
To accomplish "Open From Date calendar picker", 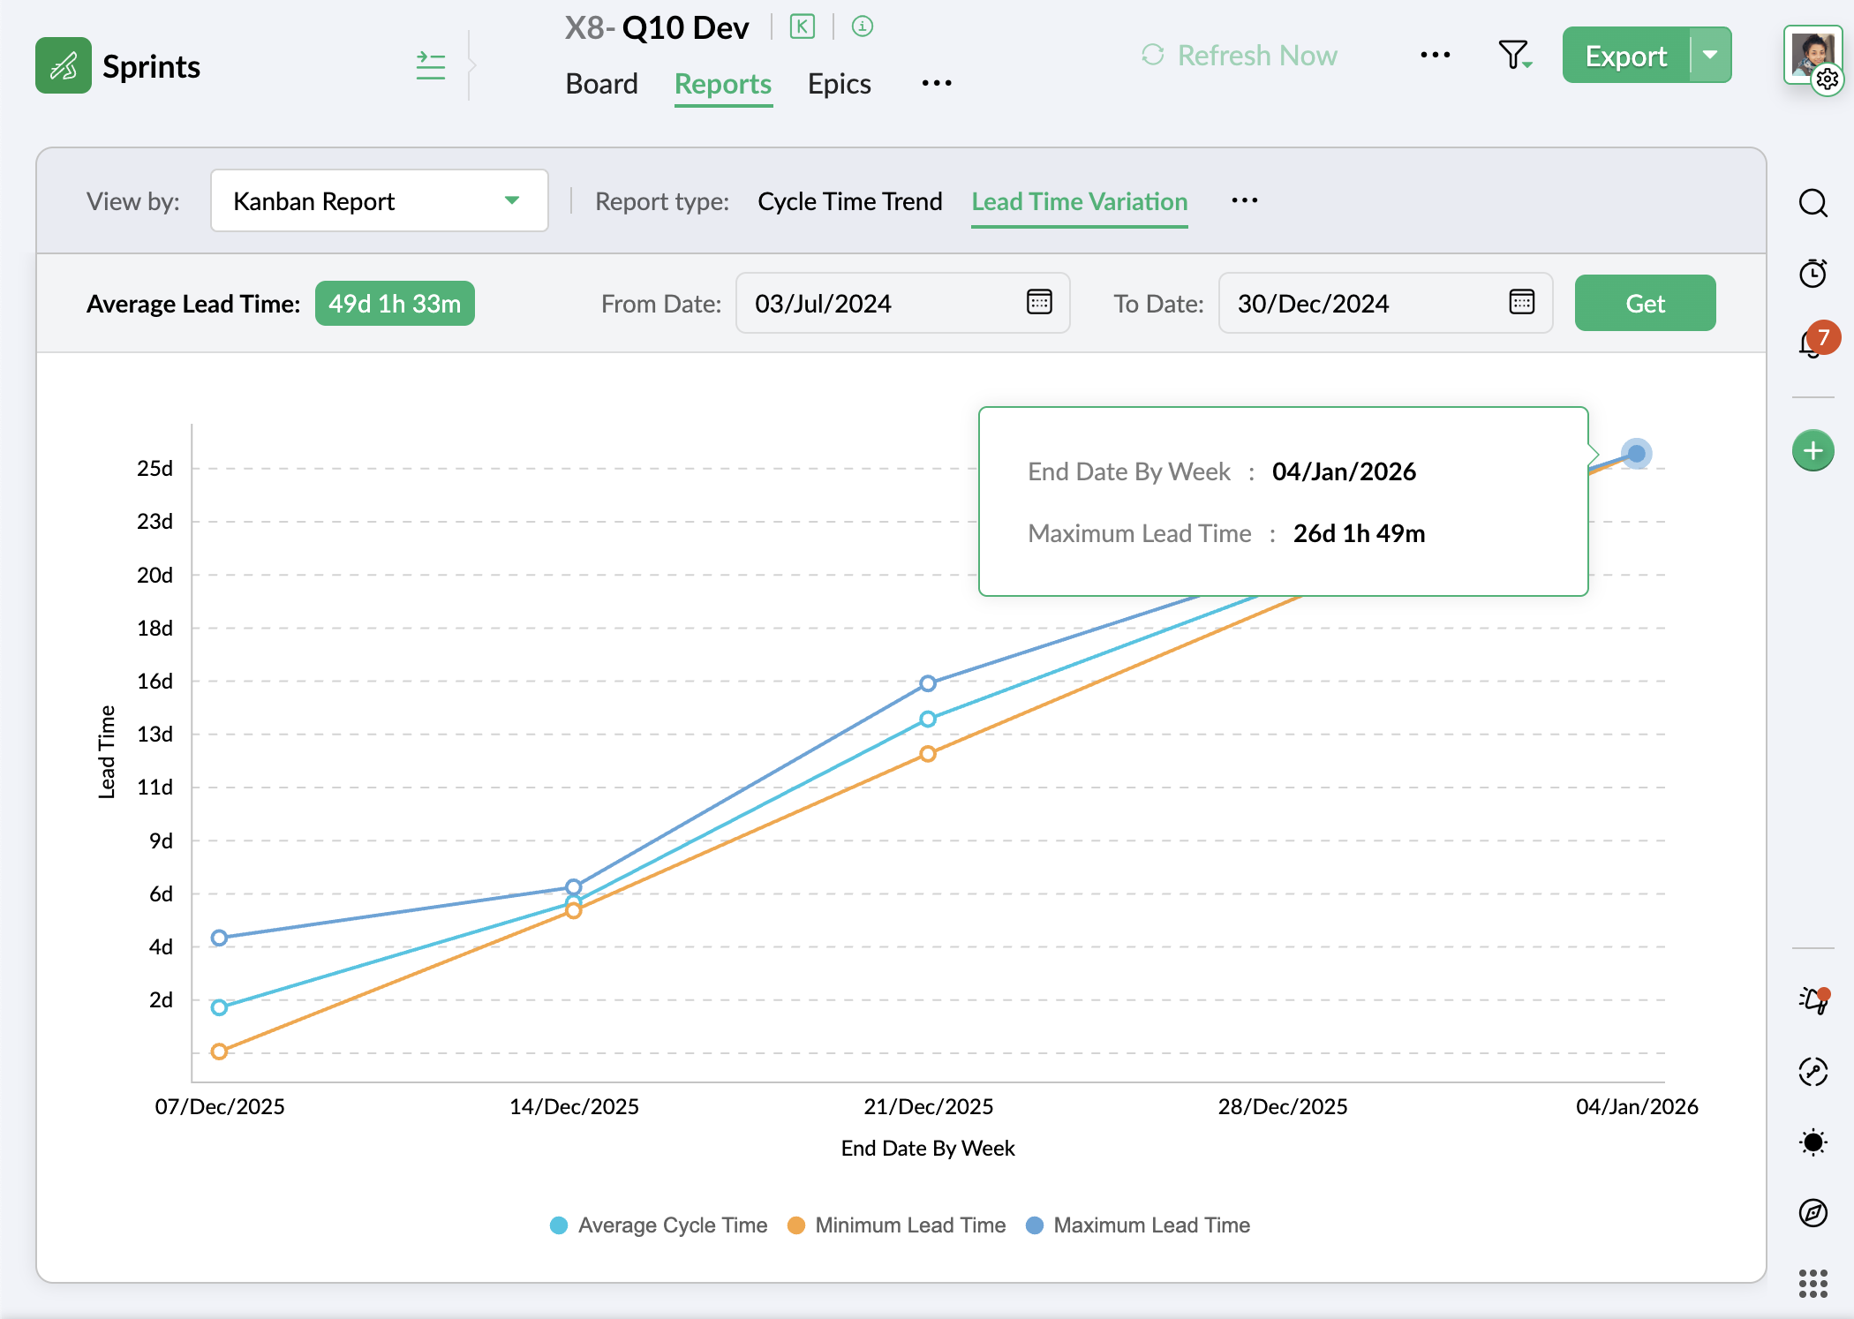I will tap(1039, 303).
